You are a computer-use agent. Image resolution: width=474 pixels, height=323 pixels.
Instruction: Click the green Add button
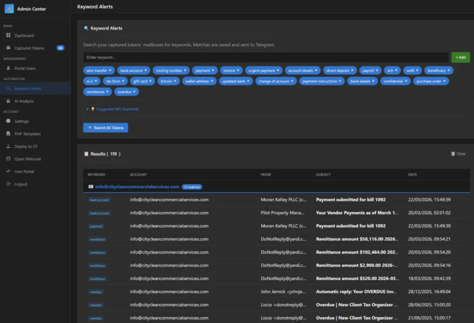click(x=460, y=57)
